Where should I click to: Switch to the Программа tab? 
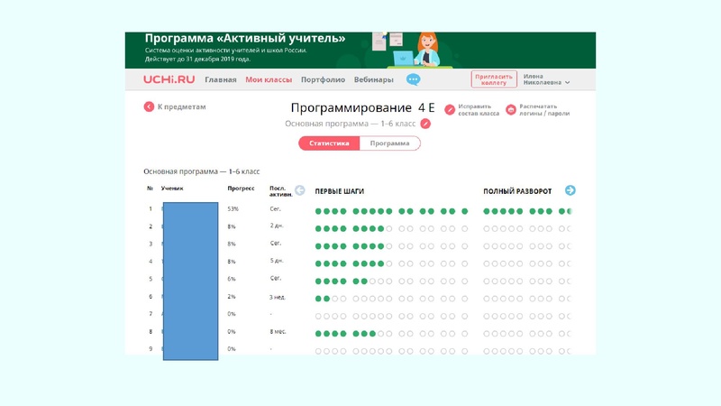point(389,143)
